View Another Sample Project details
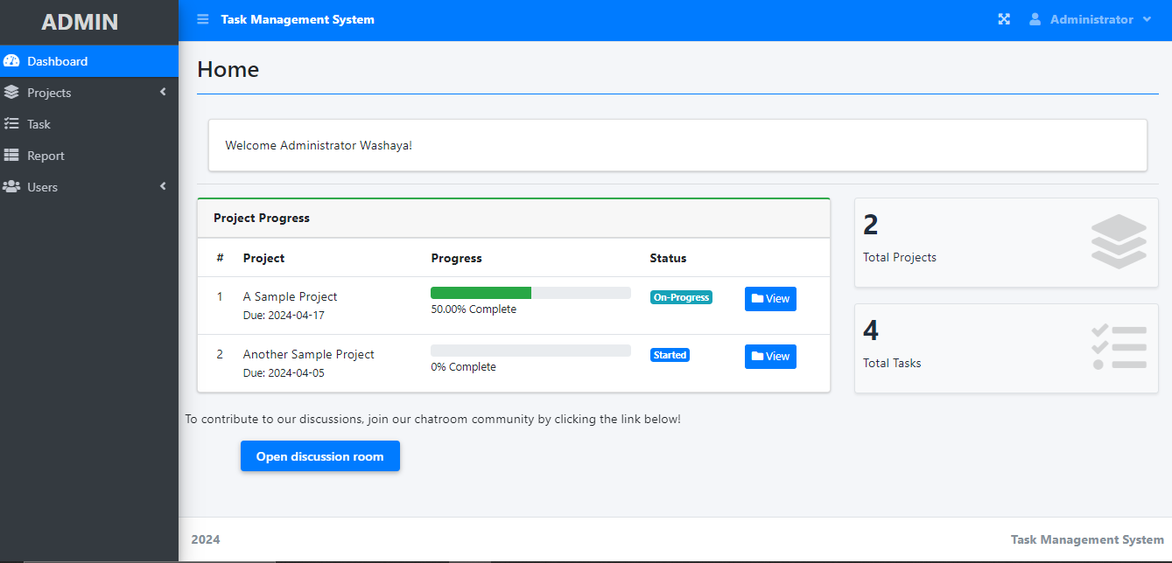1172x563 pixels. point(770,357)
